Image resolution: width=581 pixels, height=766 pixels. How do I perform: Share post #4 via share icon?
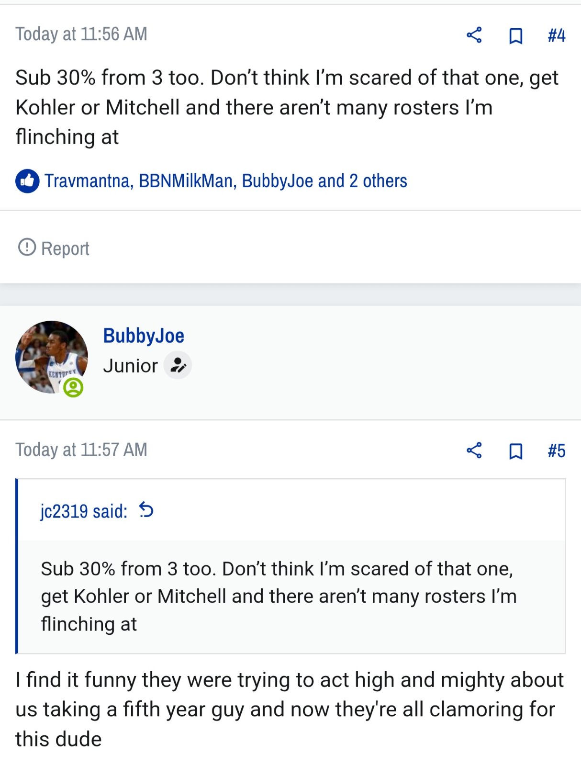pyautogui.click(x=474, y=35)
